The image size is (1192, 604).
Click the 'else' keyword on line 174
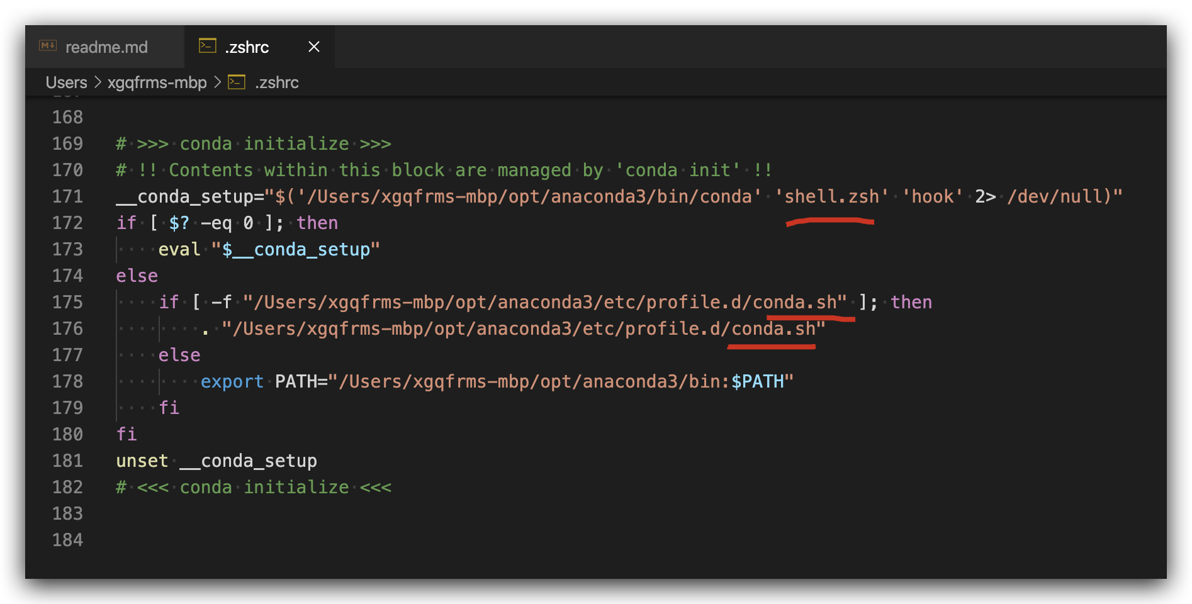click(x=137, y=276)
